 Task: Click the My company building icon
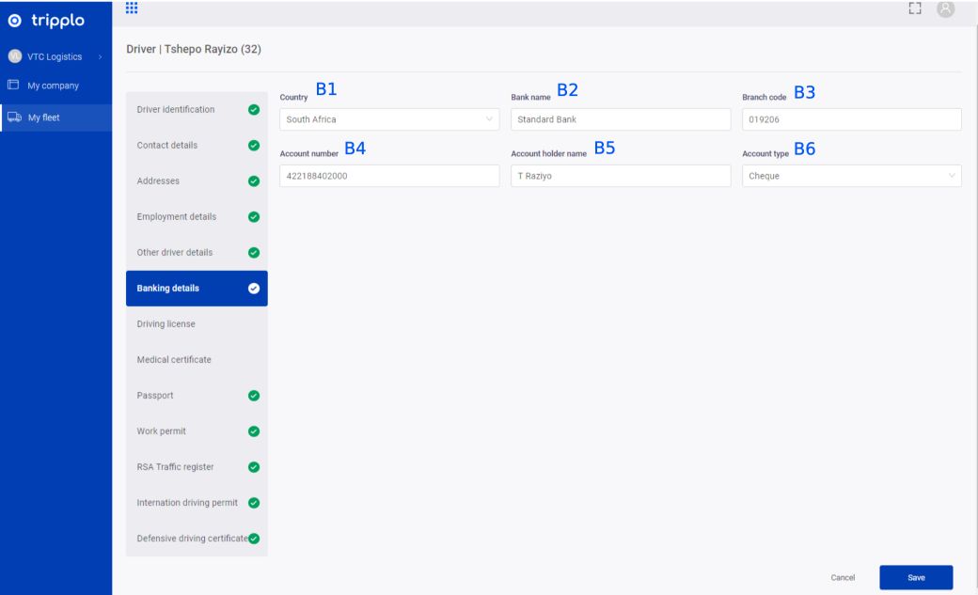tap(14, 86)
